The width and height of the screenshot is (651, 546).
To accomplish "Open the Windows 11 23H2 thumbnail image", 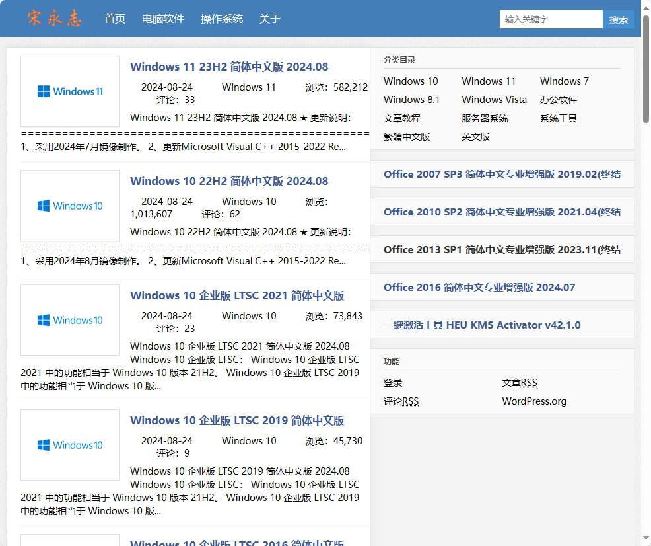I will pos(70,91).
